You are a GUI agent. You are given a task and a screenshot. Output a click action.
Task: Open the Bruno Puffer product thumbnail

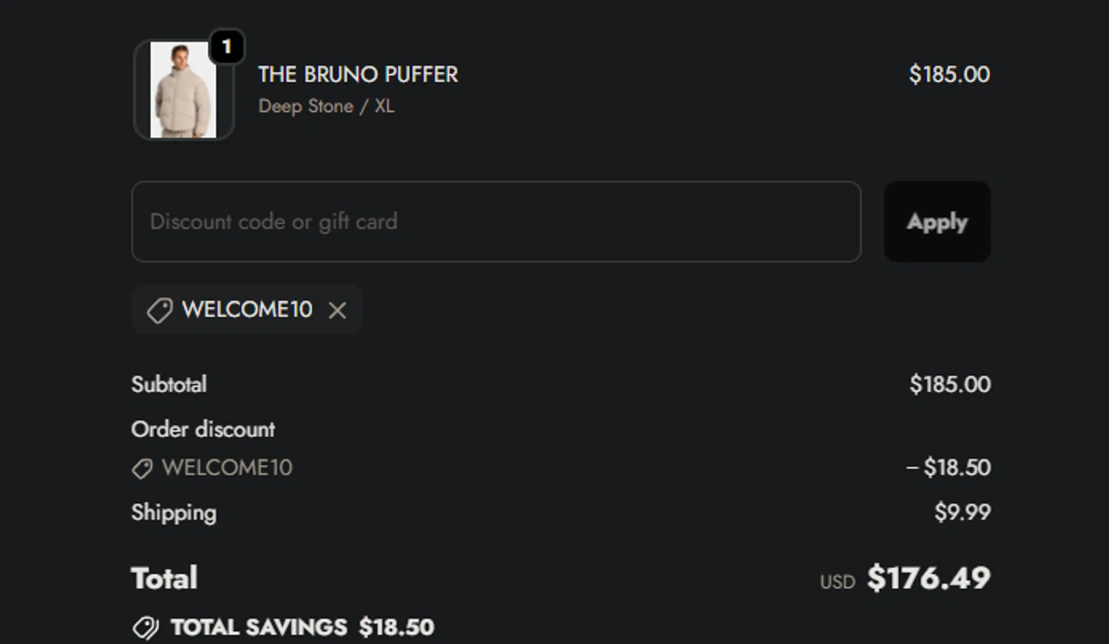pos(183,90)
